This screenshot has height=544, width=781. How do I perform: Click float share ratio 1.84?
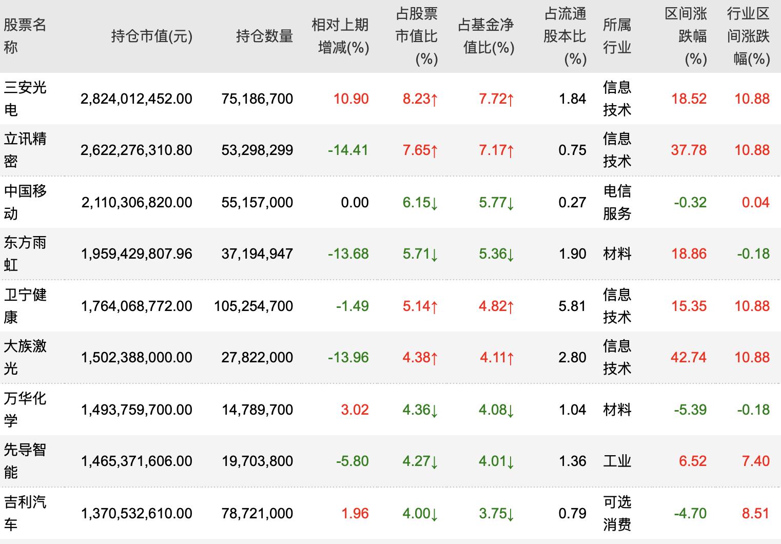[572, 99]
